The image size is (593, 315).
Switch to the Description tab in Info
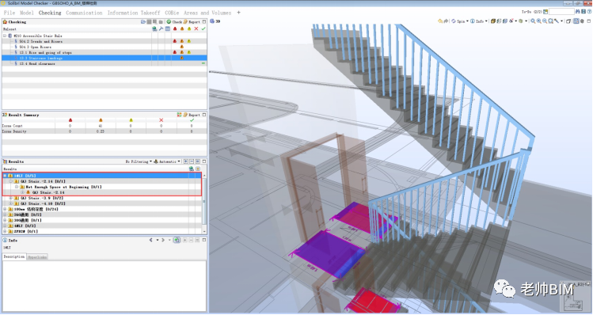pos(14,256)
